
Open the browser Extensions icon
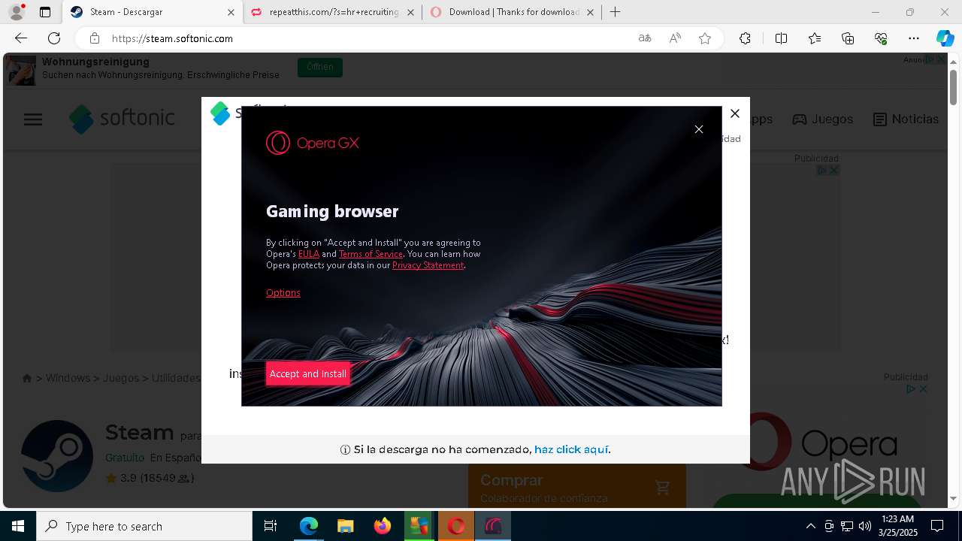point(745,38)
